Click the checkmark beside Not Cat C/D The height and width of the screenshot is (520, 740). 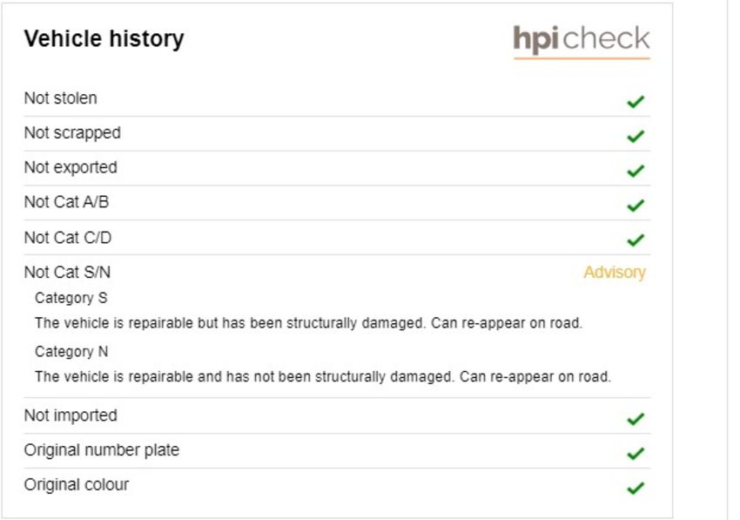pyautogui.click(x=636, y=240)
